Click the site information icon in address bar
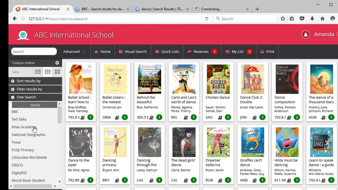Image resolution: width=338 pixels, height=190 pixels. (23, 19)
